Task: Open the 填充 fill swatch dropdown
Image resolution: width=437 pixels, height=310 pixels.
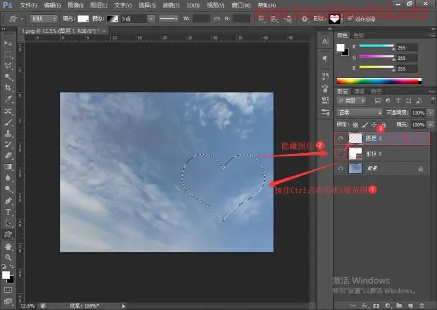Action: click(x=83, y=19)
